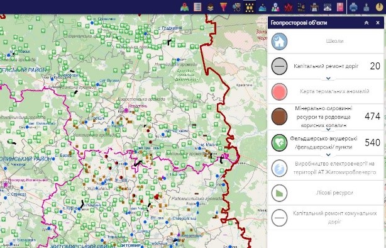The width and height of the screenshot is (386, 248).
Task: Click the printer icon in toolbar
Action: pos(353,7)
